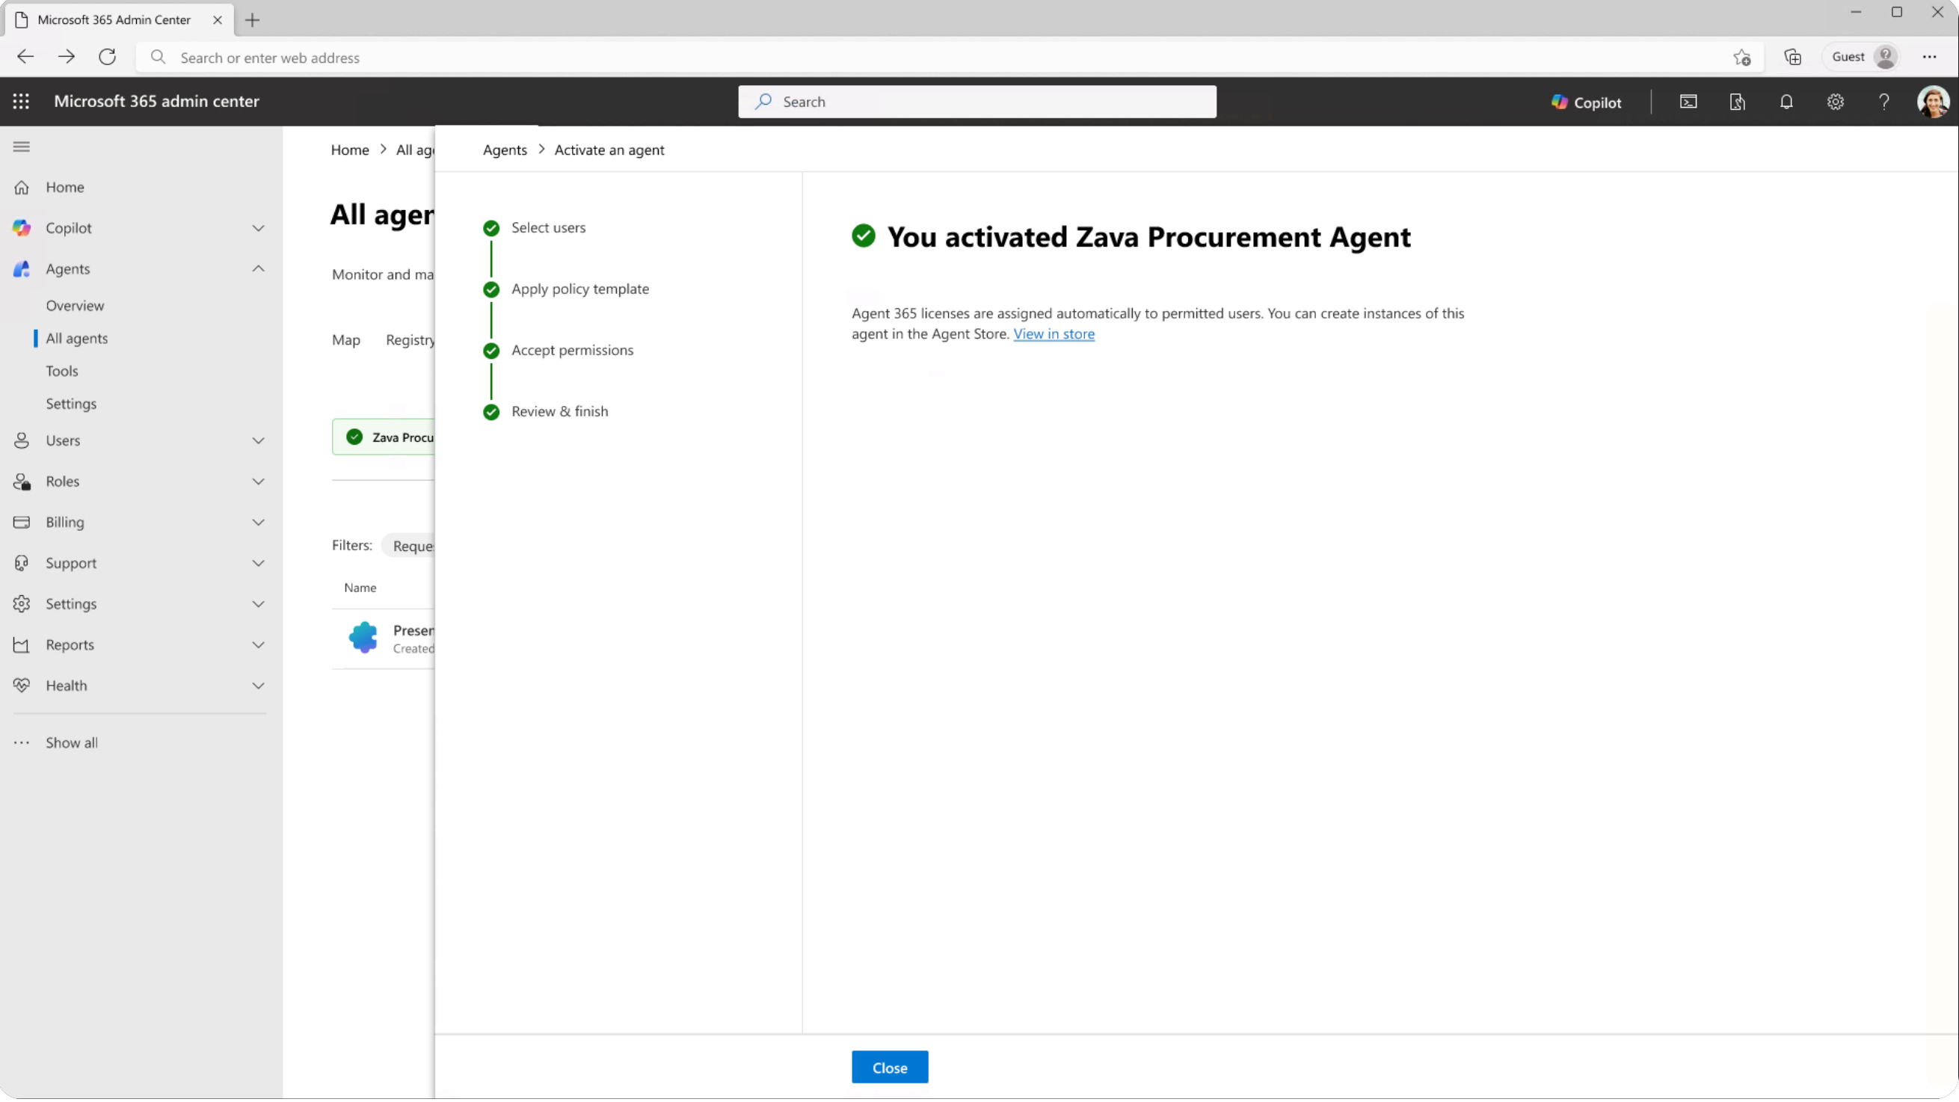Open the settings gear in header
The image size is (1959, 1102).
(x=1835, y=102)
